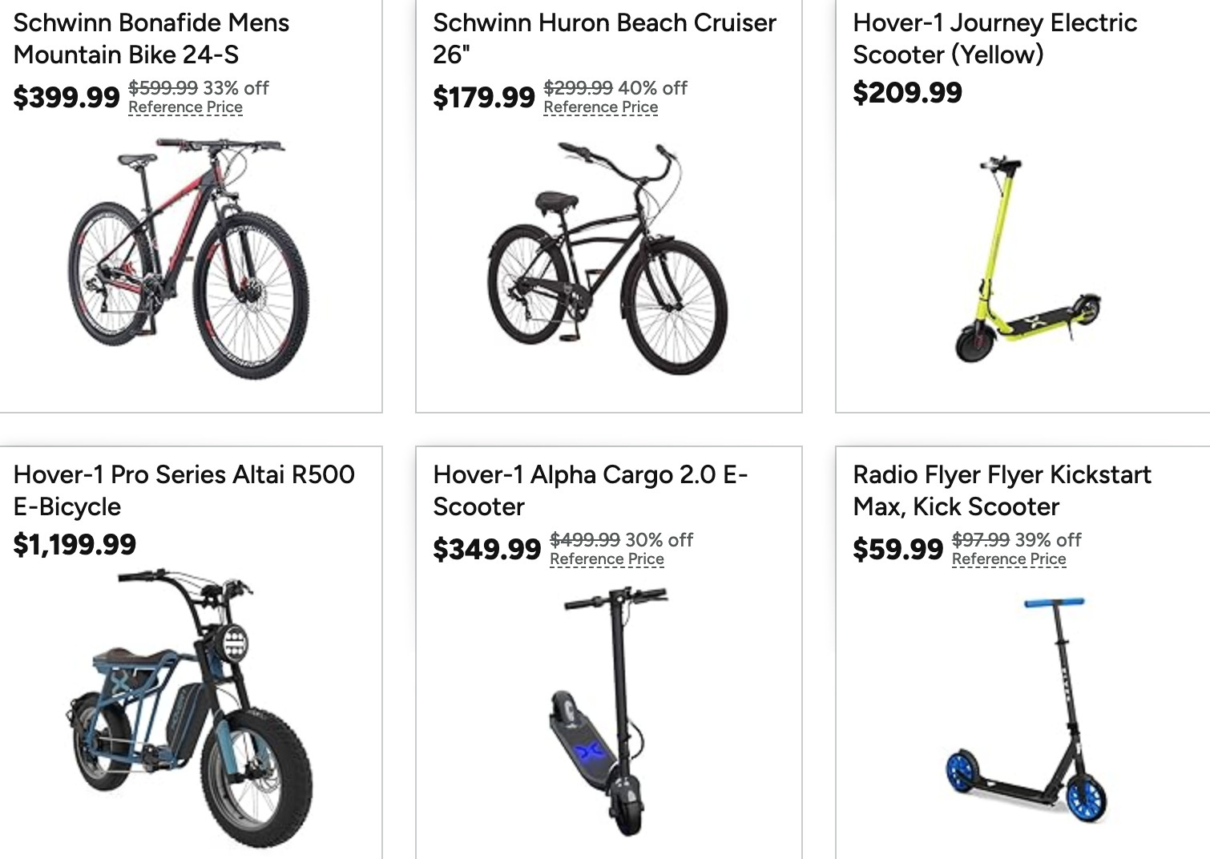Show Reference Price info for Alpha Cargo scooter
Screen dimensions: 1210x859
[x=607, y=559]
